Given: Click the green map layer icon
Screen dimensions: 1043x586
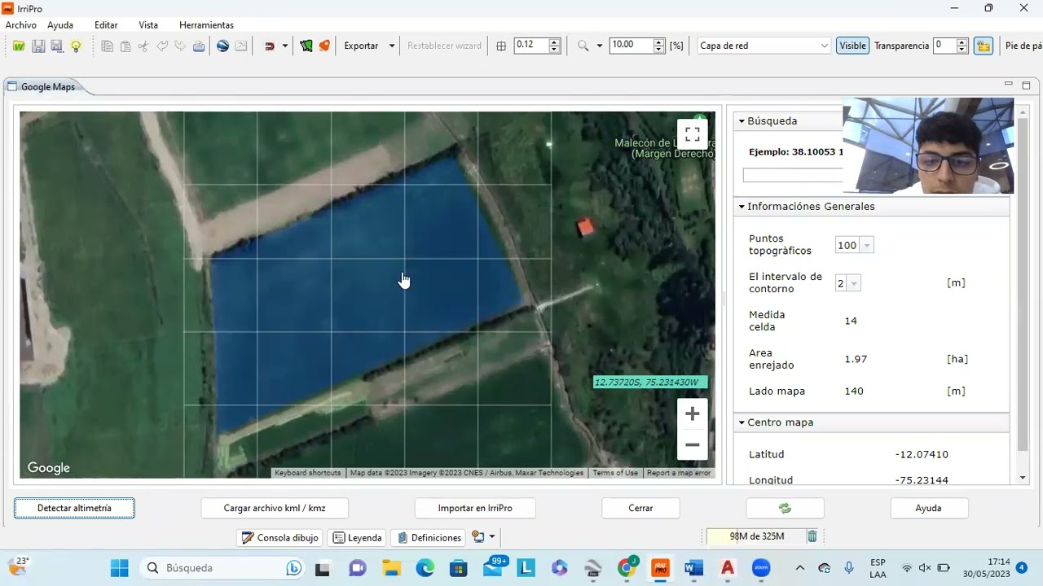Looking at the screenshot, I should pyautogui.click(x=306, y=46).
